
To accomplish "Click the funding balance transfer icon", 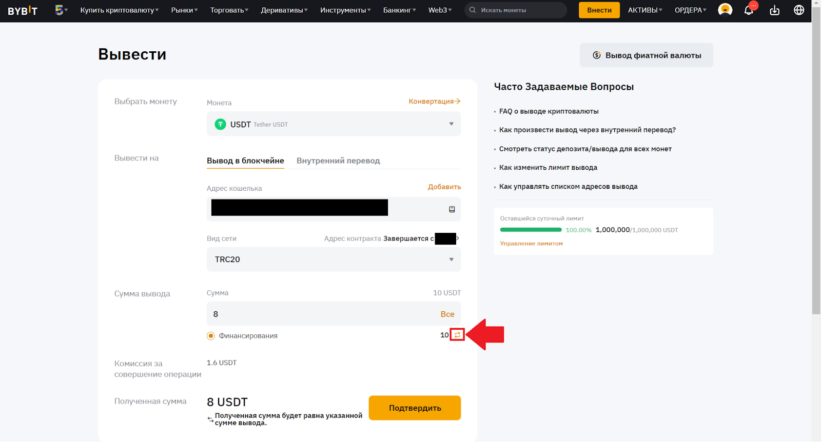I will (x=457, y=335).
